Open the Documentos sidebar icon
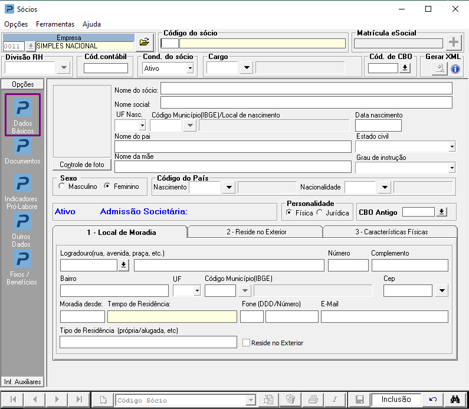Image resolution: width=469 pixels, height=409 pixels. click(x=22, y=151)
